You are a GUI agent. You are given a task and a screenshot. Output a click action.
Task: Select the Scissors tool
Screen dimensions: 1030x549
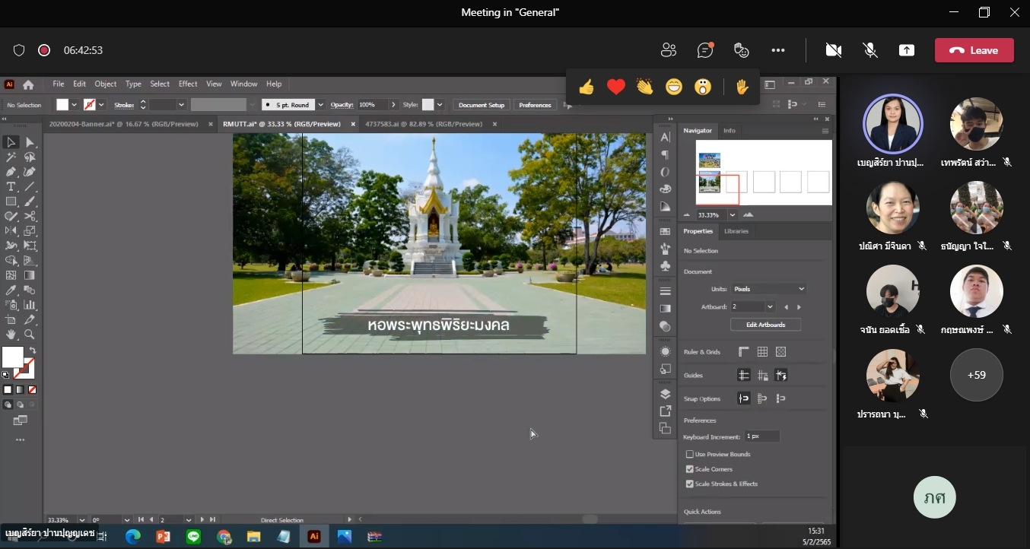[30, 217]
